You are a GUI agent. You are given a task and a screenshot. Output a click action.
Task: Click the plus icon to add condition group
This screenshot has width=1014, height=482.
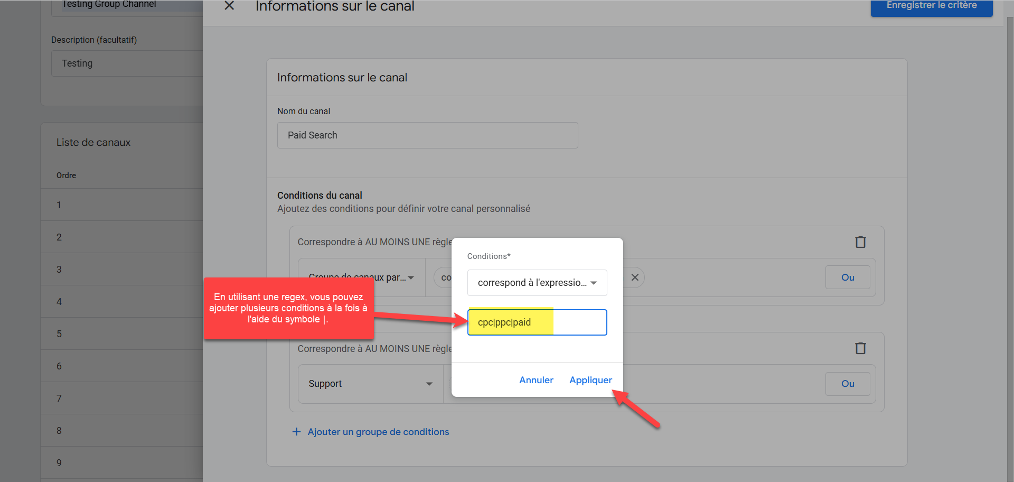[x=297, y=432]
